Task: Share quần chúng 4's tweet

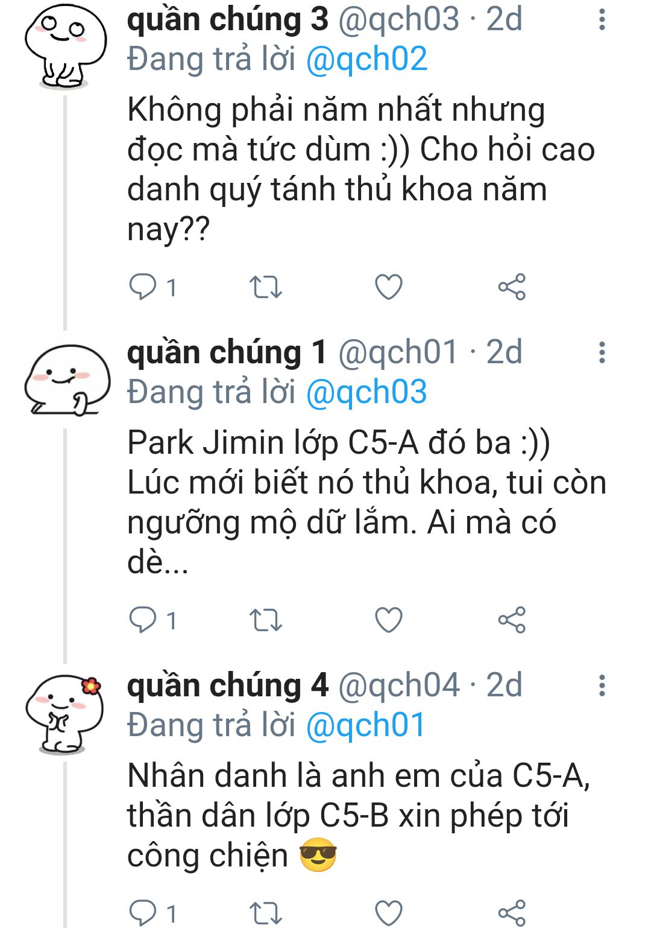Action: click(512, 912)
